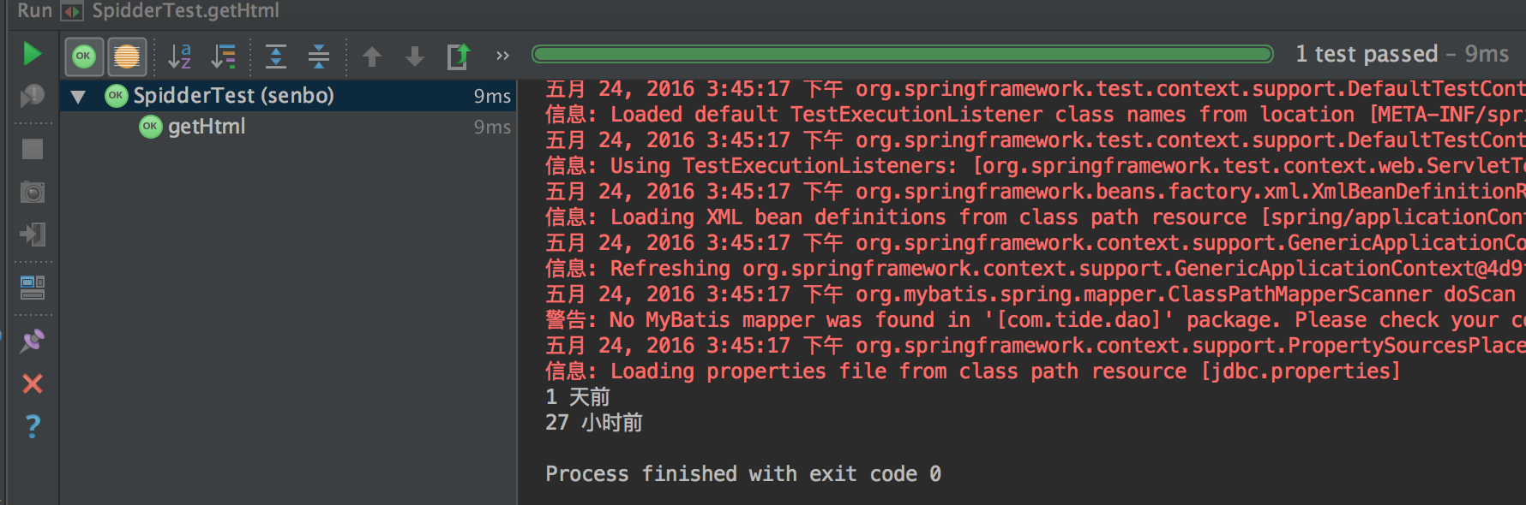
Task: Pin the Run tab
Action: click(33, 342)
